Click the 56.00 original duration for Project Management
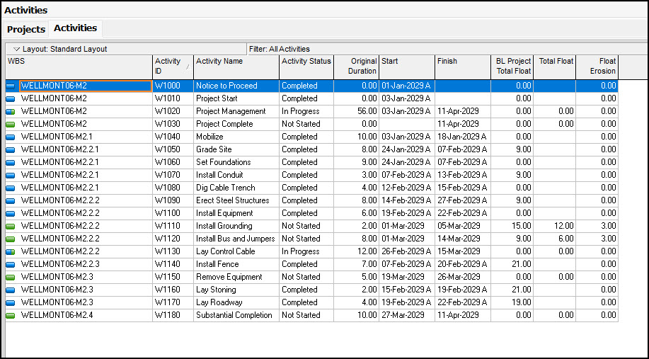The image size is (649, 359). click(367, 111)
